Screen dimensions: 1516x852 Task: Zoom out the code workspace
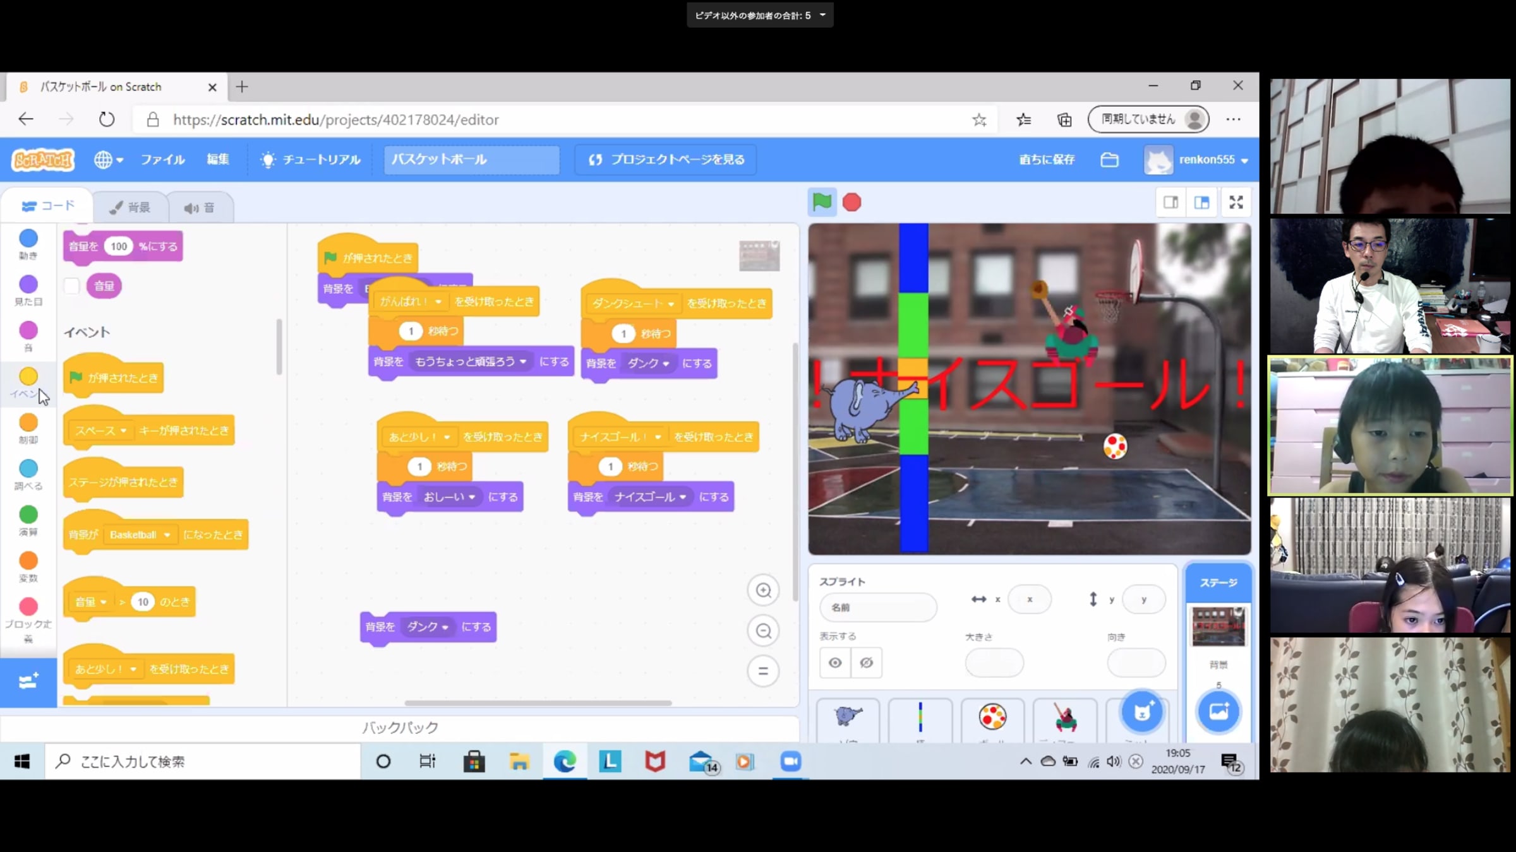[x=763, y=630]
